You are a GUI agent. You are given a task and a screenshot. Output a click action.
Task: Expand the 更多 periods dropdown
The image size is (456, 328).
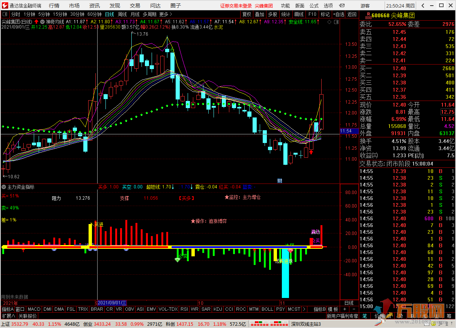tap(166, 15)
